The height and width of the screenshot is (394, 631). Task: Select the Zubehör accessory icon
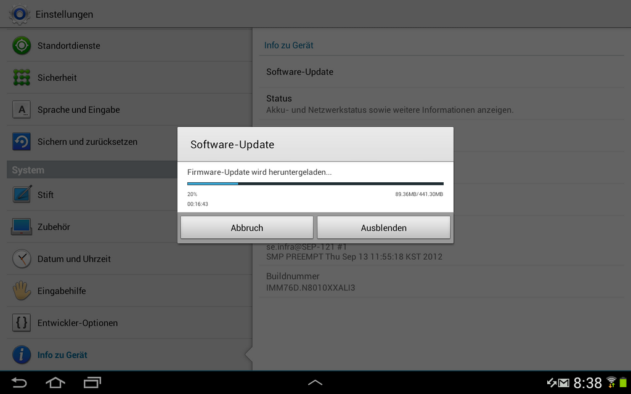[x=22, y=227]
